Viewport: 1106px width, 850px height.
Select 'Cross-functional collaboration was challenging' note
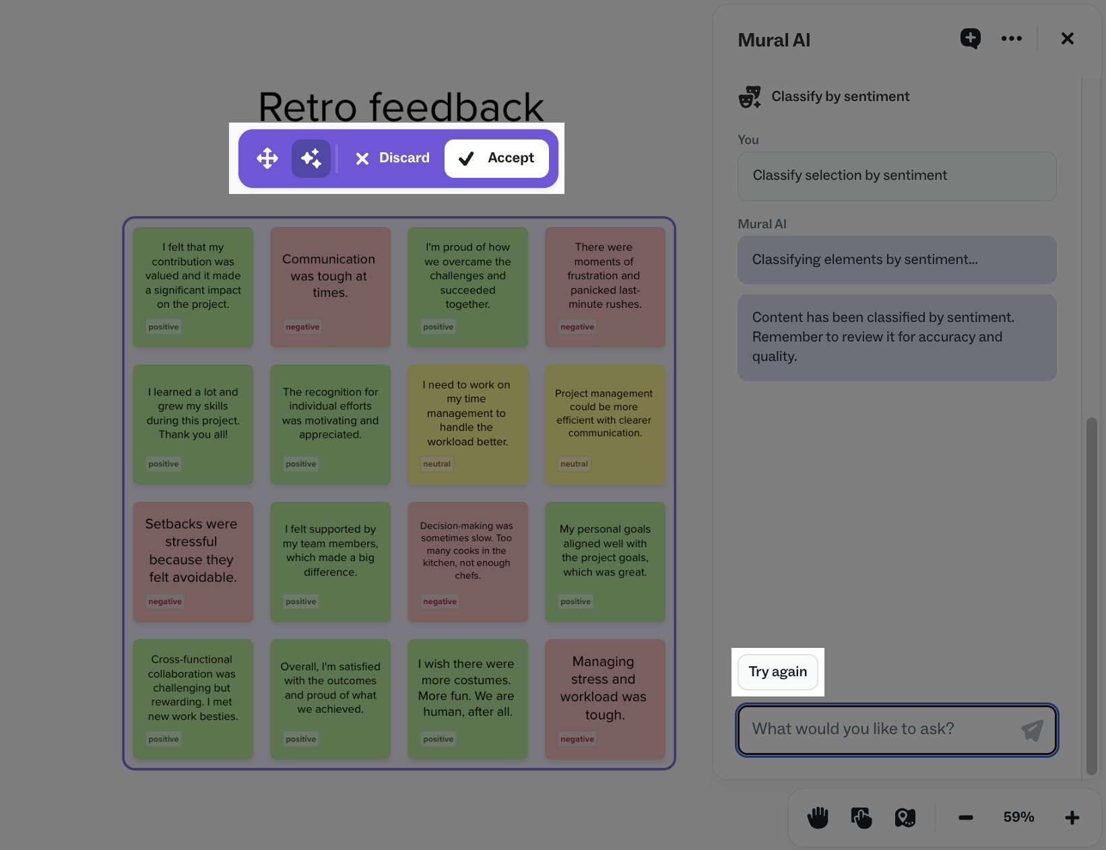(x=193, y=699)
